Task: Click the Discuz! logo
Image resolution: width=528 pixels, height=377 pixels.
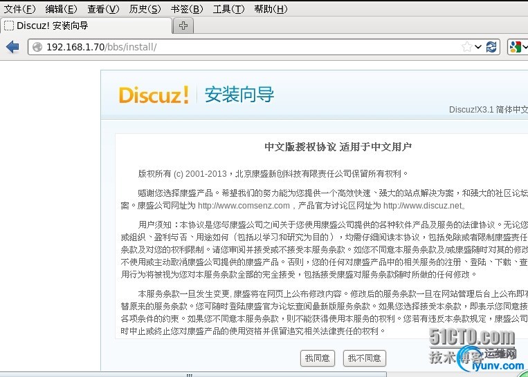Action: point(154,95)
